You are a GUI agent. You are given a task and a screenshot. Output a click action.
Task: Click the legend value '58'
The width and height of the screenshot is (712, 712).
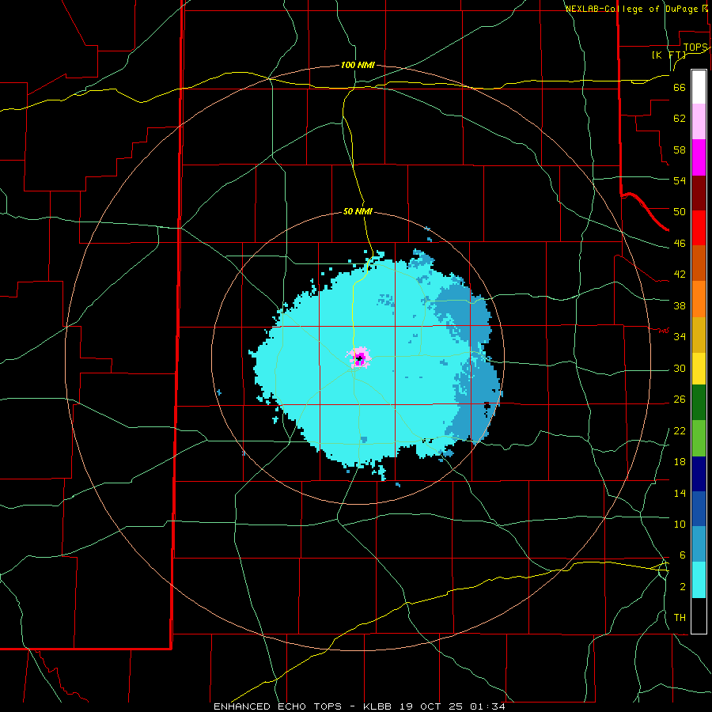coord(680,150)
